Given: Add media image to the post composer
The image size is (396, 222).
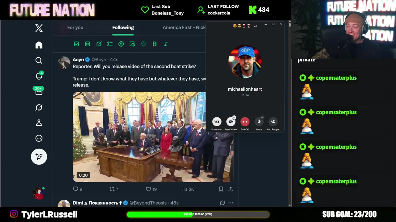Looking at the screenshot, I should pos(76,44).
